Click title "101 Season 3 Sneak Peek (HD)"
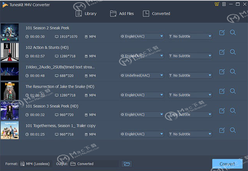The height and width of the screenshot is (171, 248). point(52,106)
